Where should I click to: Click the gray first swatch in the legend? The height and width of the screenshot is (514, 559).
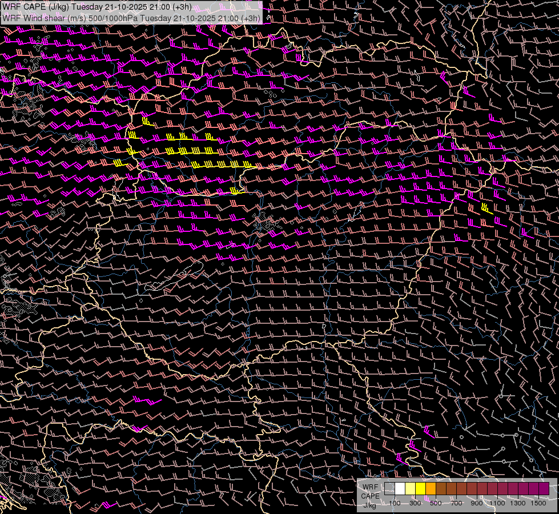(x=390, y=488)
